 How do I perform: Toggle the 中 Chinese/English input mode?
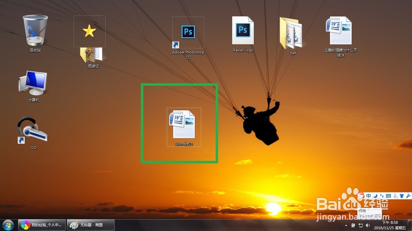tap(369, 196)
